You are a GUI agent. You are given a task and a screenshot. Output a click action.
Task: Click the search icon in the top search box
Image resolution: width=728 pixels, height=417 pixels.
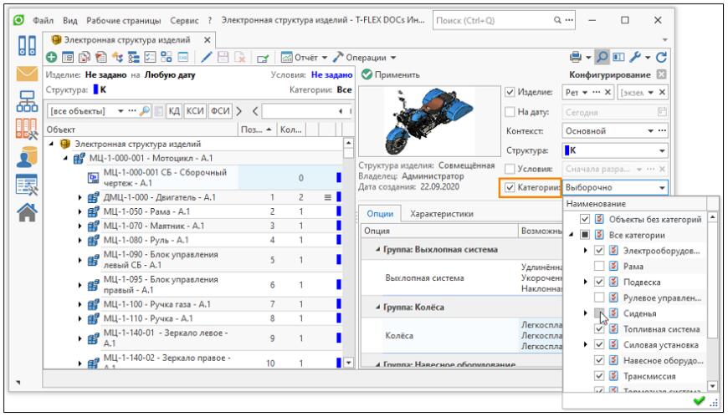click(x=557, y=20)
